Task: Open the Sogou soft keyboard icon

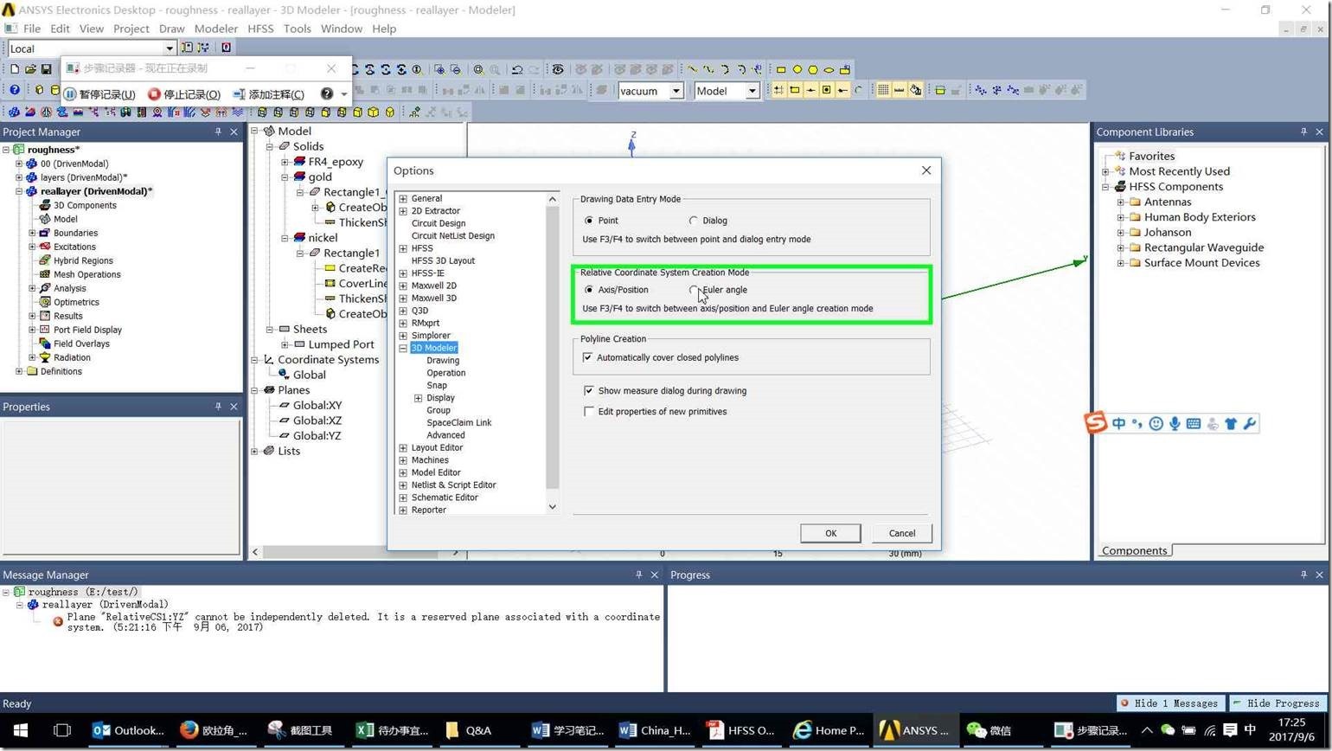Action: click(1194, 423)
